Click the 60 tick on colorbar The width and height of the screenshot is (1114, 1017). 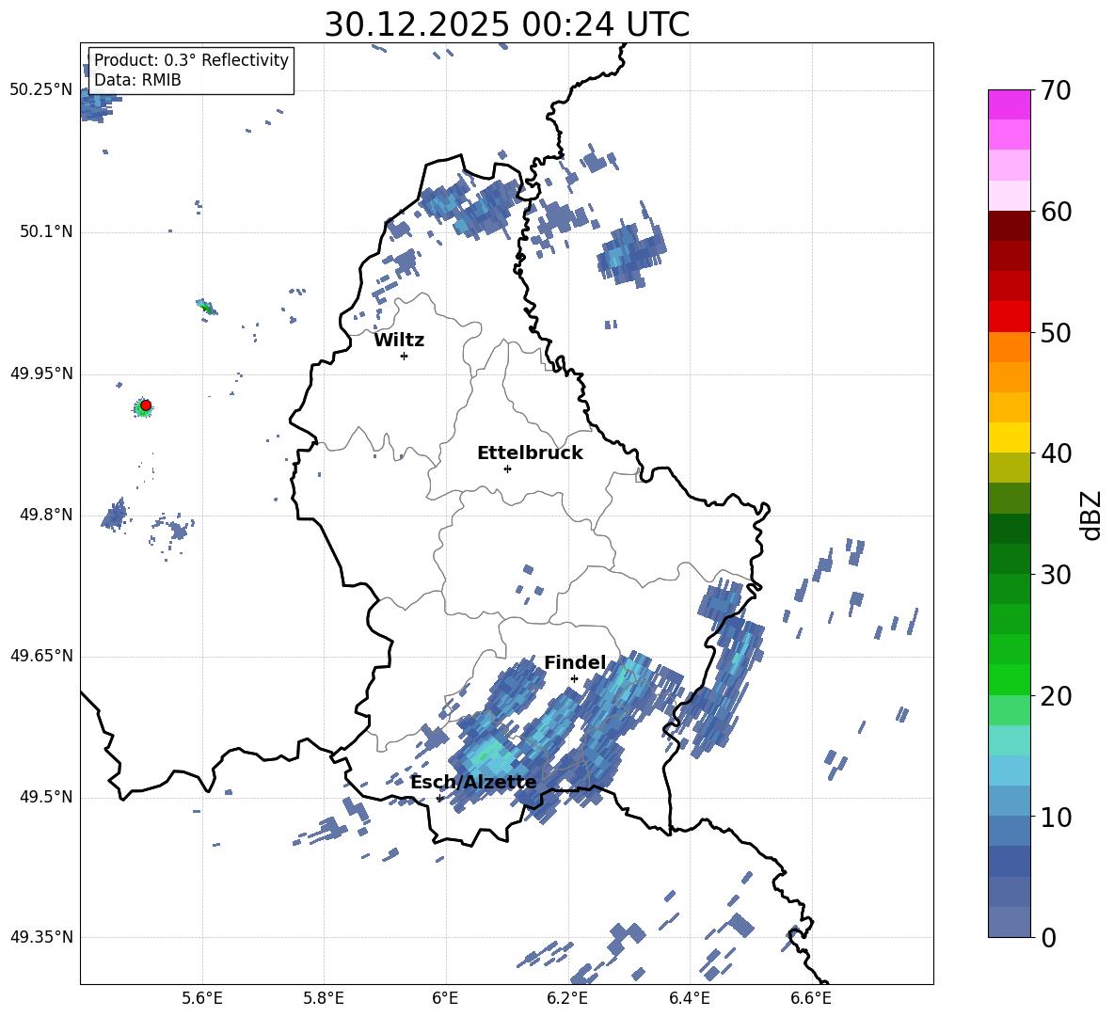click(x=1056, y=212)
